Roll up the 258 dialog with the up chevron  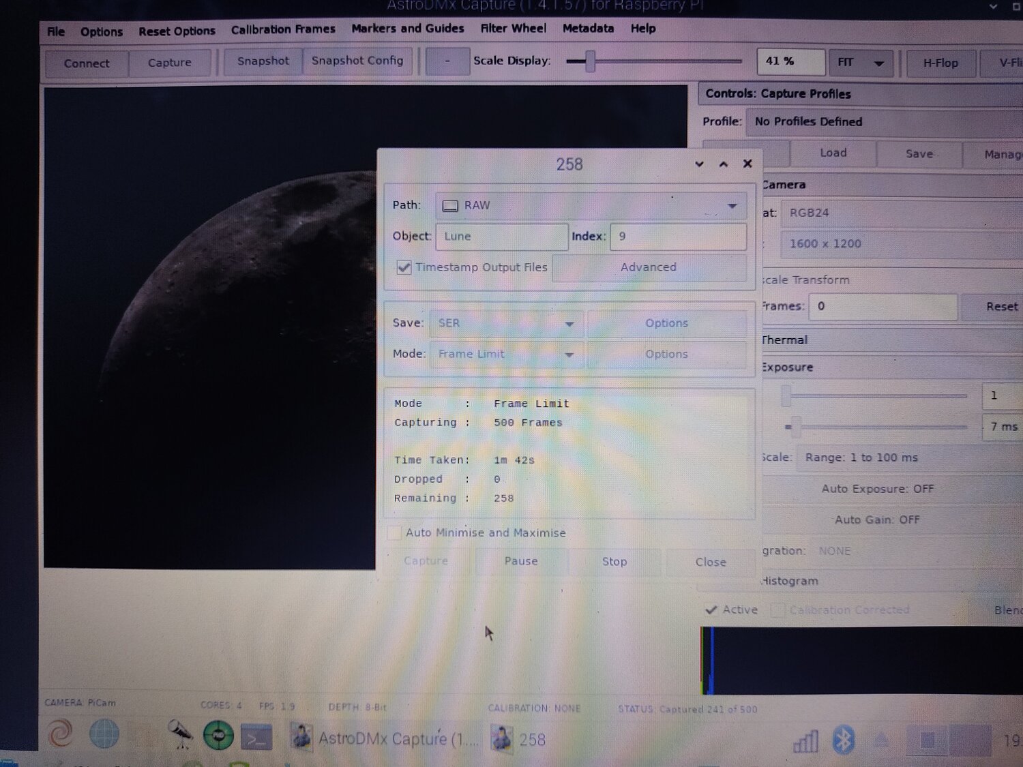724,164
